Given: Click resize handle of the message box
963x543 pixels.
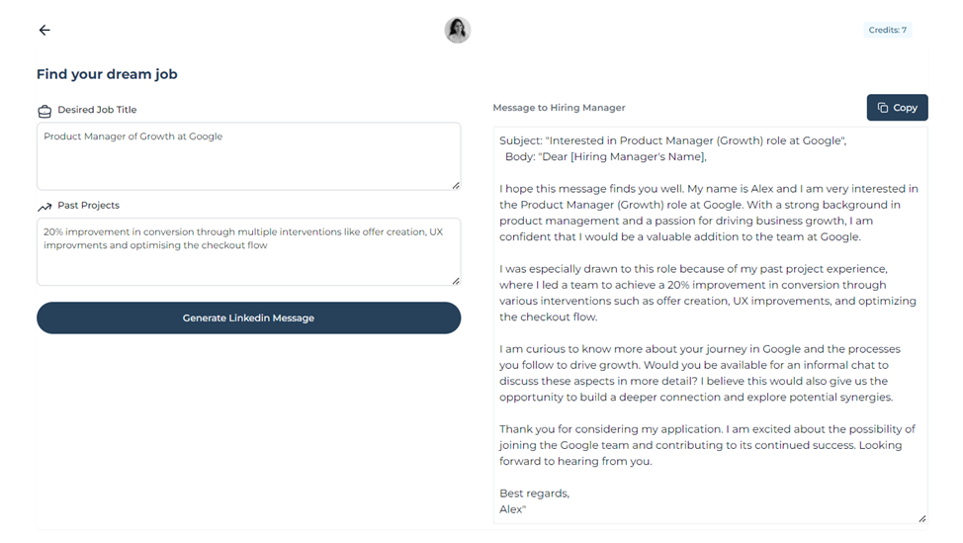Looking at the screenshot, I should 921,518.
